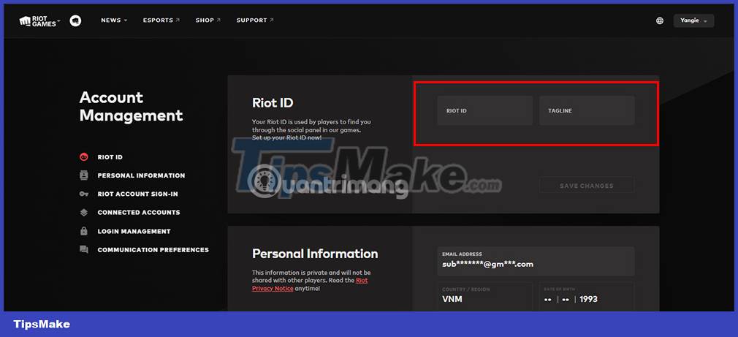
Task: Select Riot ID in the sidebar
Action: click(x=110, y=157)
